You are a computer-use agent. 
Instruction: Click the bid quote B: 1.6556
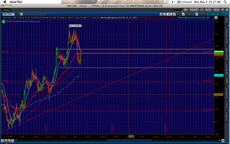213,14
